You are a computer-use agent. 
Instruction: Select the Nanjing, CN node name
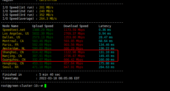coord(12,56)
